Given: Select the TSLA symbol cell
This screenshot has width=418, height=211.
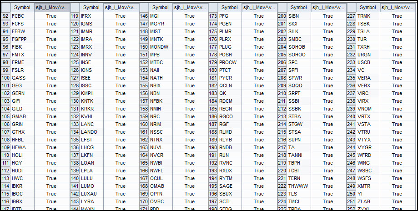Looking at the screenshot, I should [x=368, y=31].
